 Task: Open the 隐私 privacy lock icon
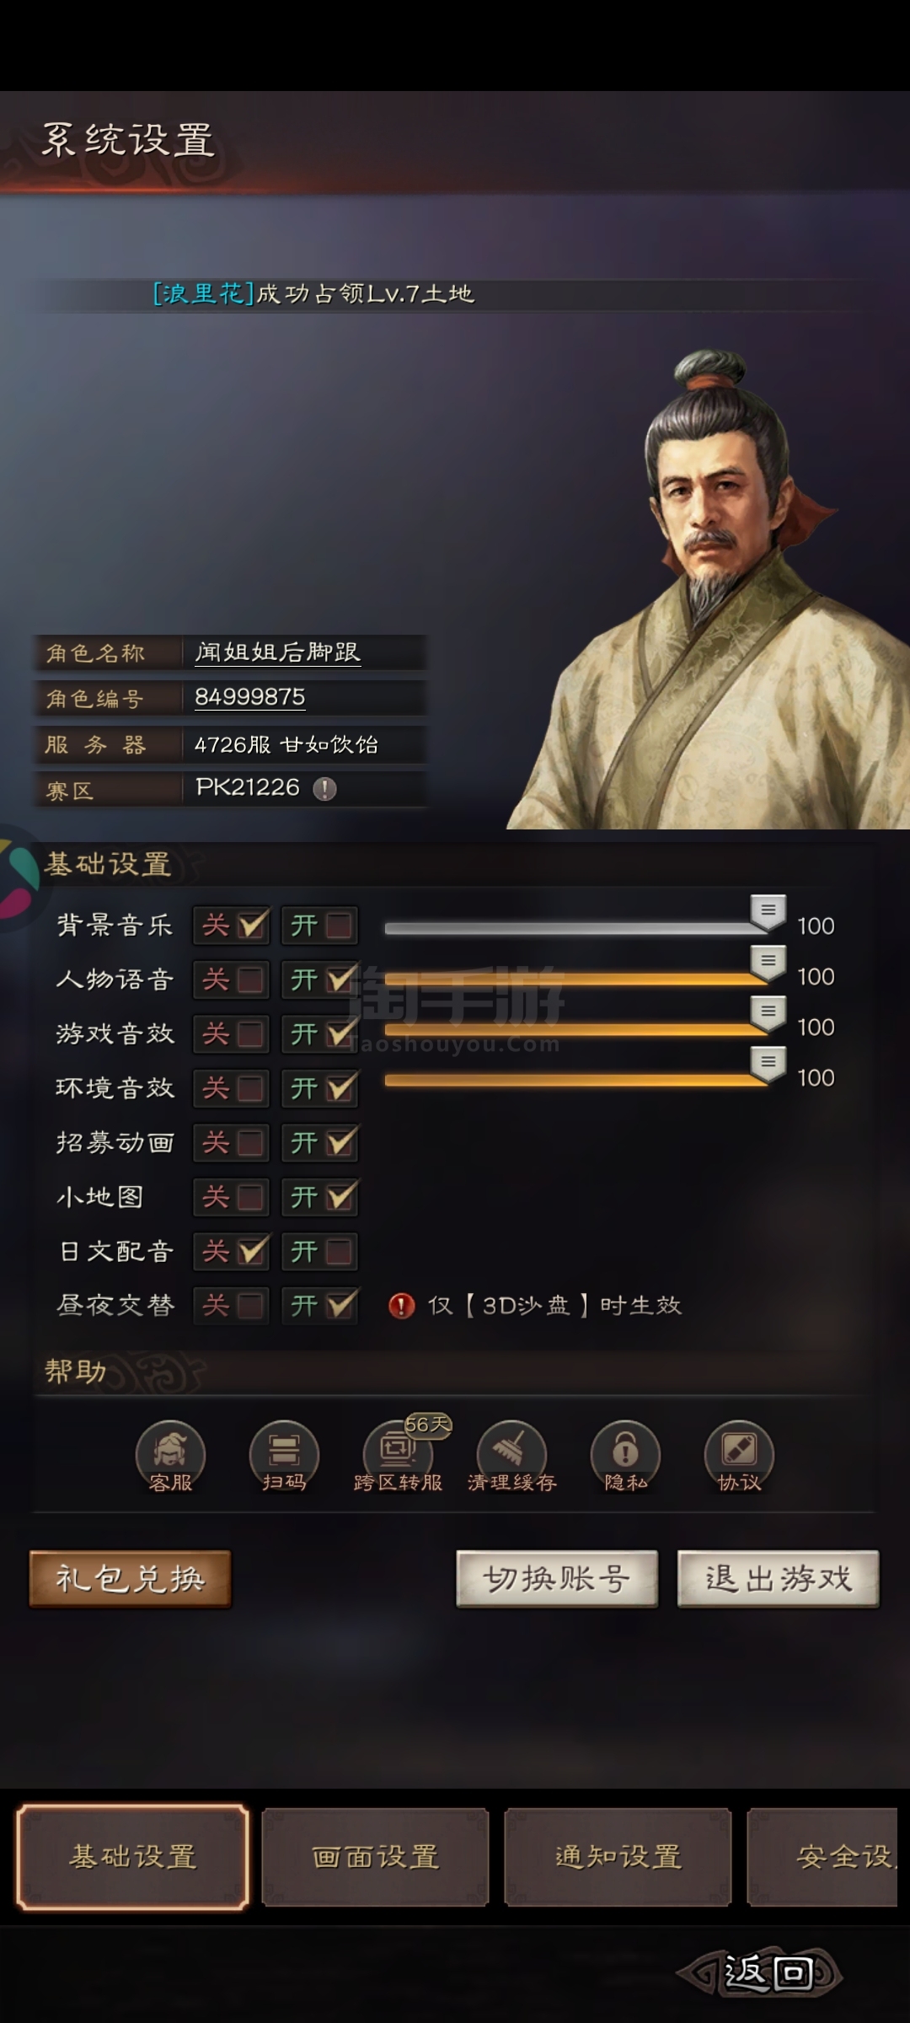(625, 1456)
